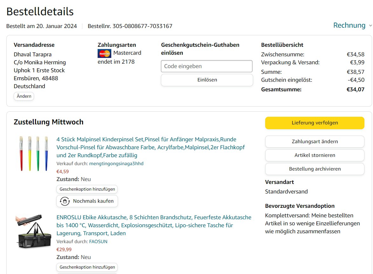Click the Mastercard logo icon
Image resolution: width=373 pixels, height=274 pixels.
pos(104,53)
